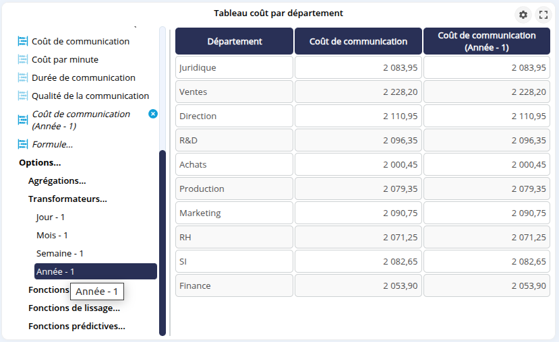Click the Qualité de la communication icon
The width and height of the screenshot is (559, 342).
[x=23, y=96]
